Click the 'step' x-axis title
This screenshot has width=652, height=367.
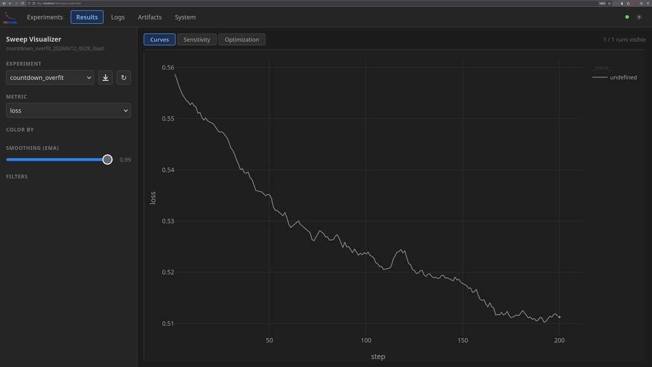tap(378, 357)
